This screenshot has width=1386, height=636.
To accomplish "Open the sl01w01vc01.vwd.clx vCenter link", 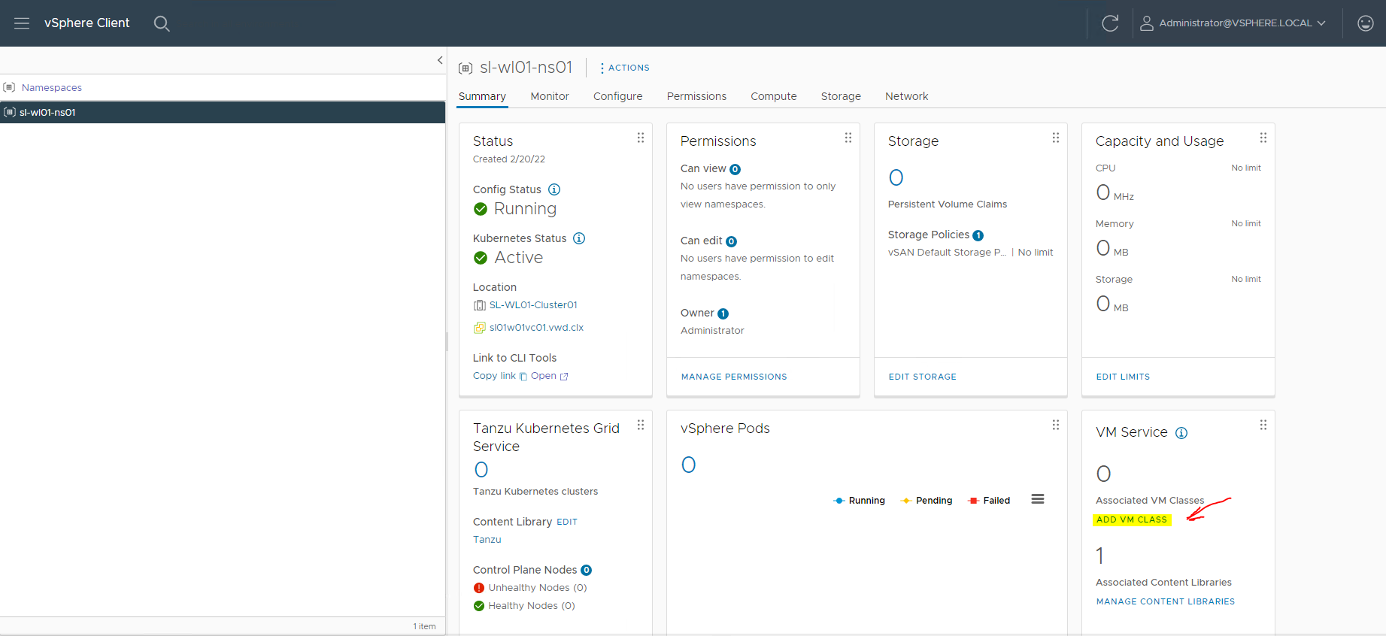I will click(536, 328).
